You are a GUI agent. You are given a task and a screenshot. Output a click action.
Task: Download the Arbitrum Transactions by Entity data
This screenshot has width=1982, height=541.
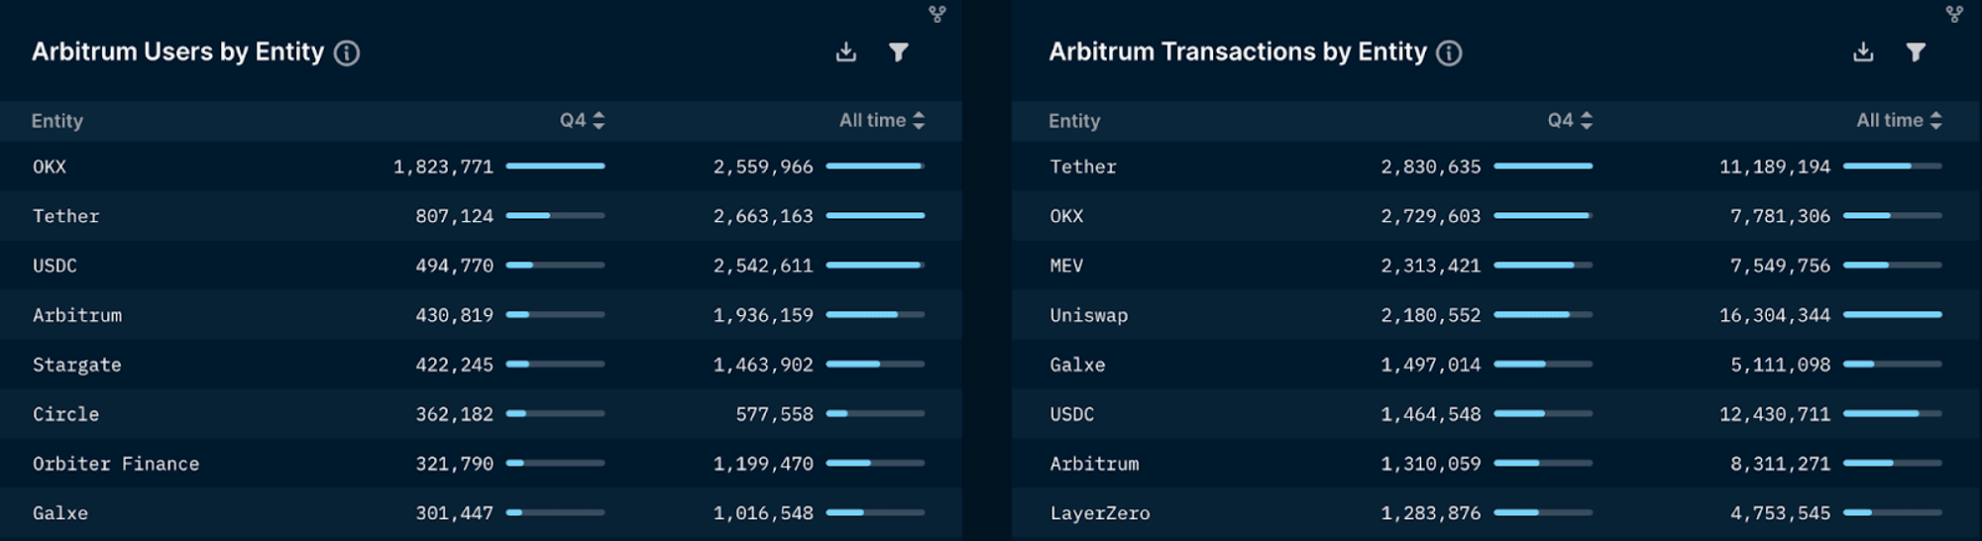click(1863, 53)
